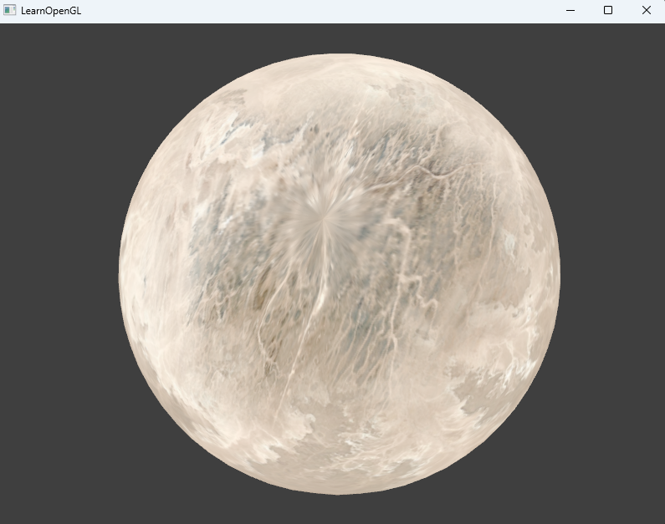Click the bottommost edge of the planet
The image size is (665, 524).
[340, 492]
